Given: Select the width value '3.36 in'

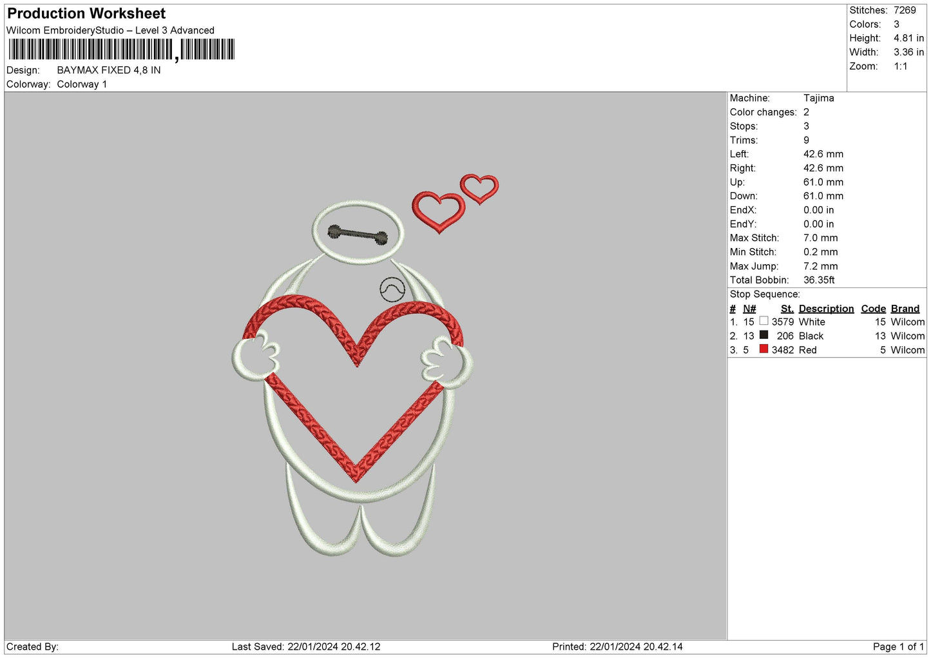Looking at the screenshot, I should point(908,52).
